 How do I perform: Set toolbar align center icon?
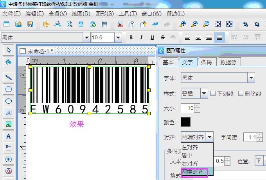198,37
